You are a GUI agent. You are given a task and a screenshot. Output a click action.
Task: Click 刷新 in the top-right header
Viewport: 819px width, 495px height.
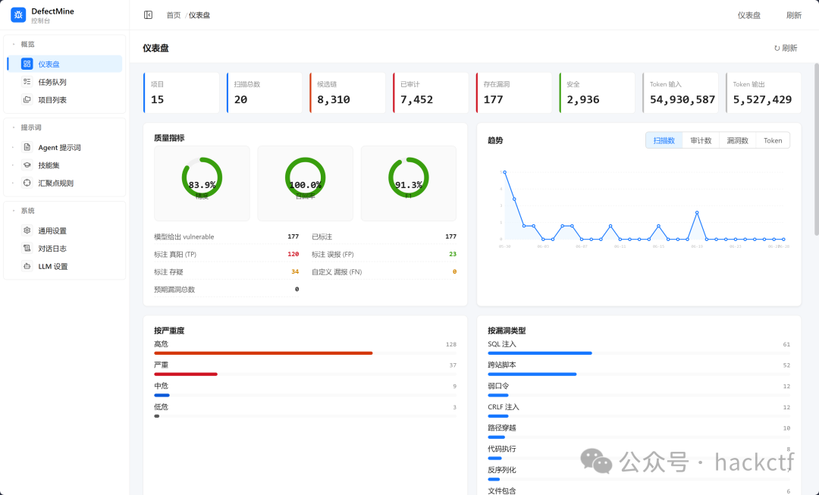pos(794,15)
